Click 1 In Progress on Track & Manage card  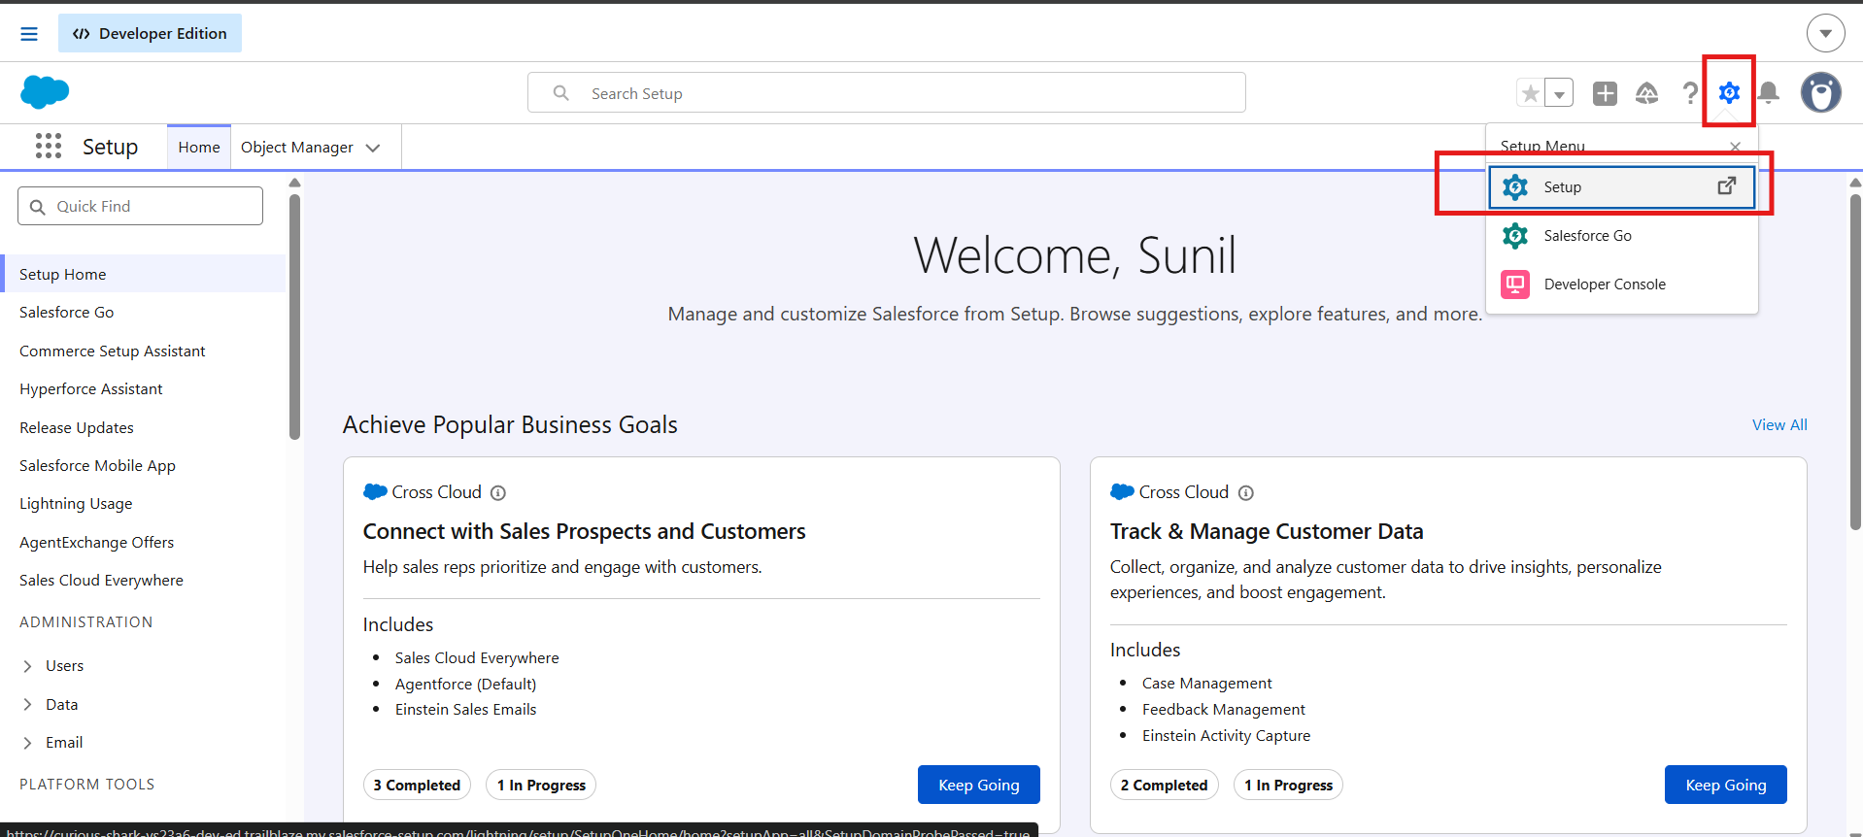(x=1288, y=785)
